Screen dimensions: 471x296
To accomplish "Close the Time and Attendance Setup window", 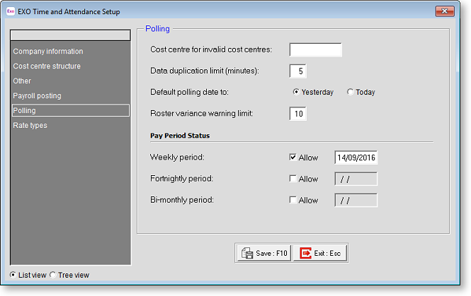I will [x=445, y=11].
